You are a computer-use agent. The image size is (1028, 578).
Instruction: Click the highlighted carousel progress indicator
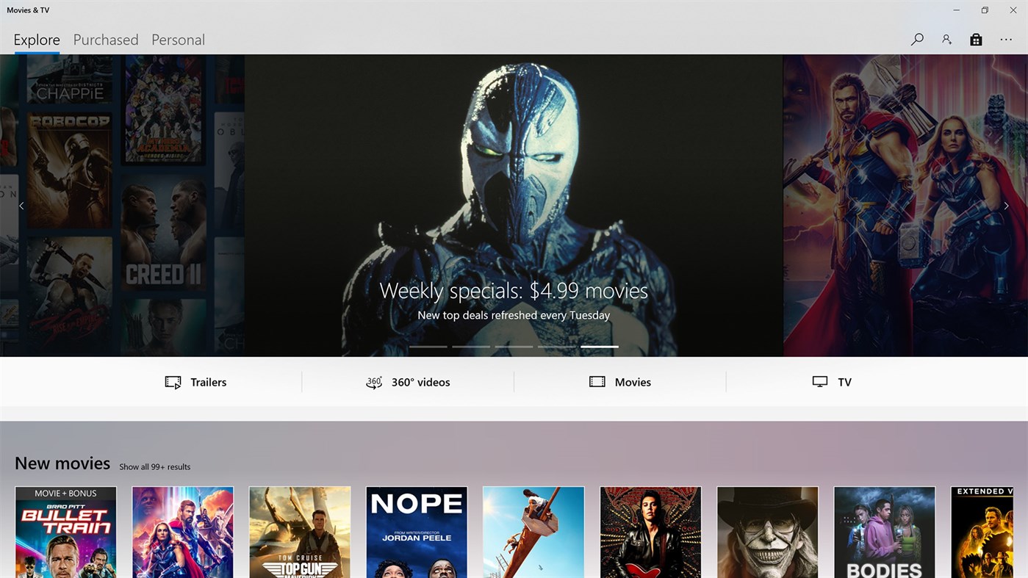[599, 346]
